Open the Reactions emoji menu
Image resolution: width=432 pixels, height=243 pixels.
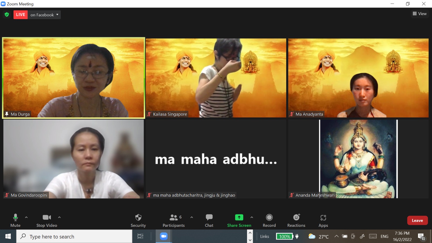296,220
